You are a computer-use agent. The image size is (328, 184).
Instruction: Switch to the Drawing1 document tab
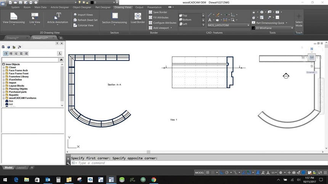pos(13,38)
